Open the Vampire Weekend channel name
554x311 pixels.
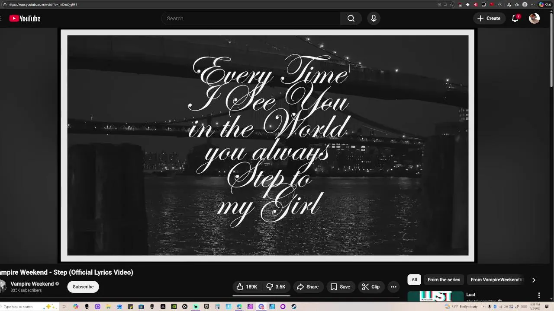[32, 284]
